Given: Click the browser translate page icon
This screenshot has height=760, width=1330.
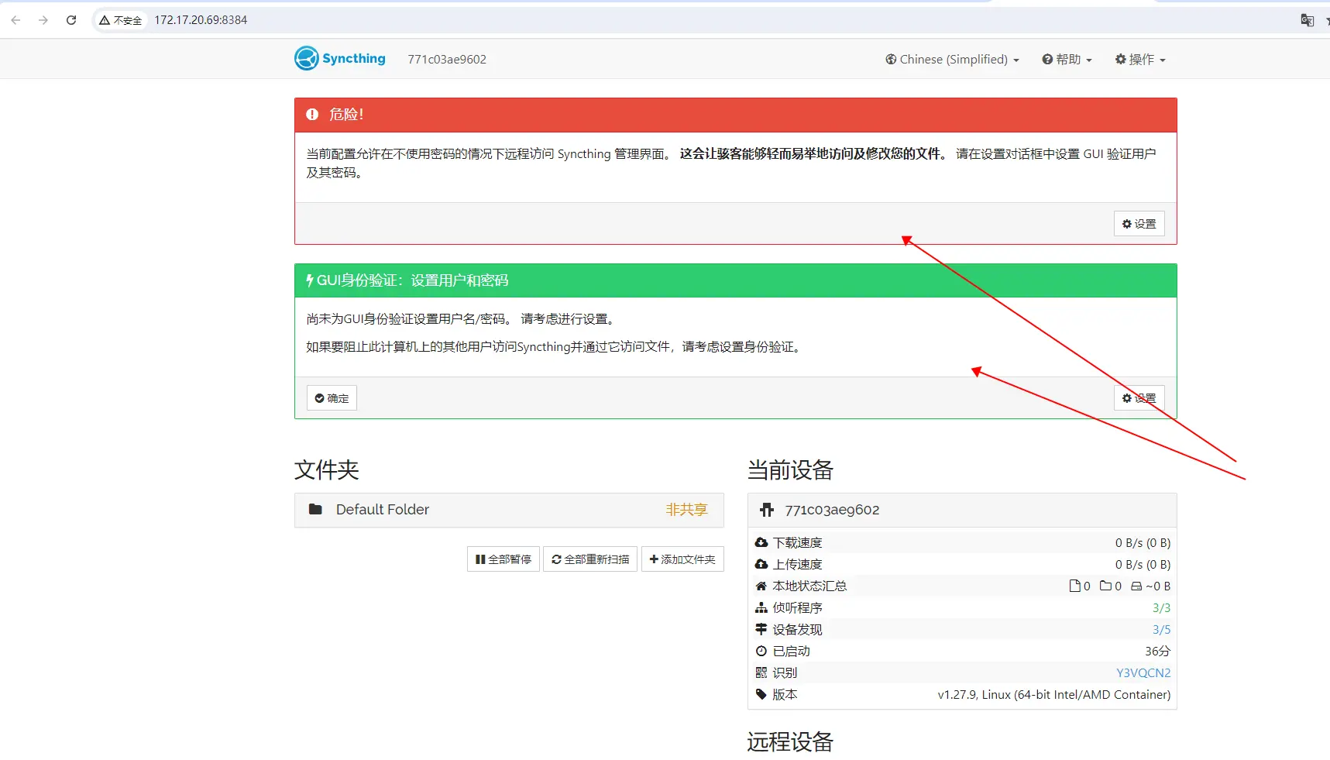Looking at the screenshot, I should pos(1307,20).
